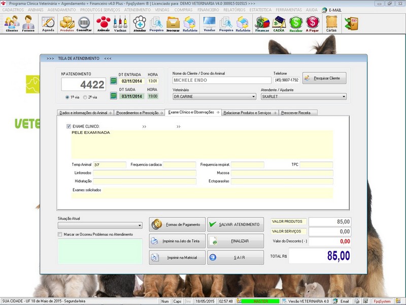Open the CADASTROS menu
Screen dimensions: 406x305
(13, 10)
